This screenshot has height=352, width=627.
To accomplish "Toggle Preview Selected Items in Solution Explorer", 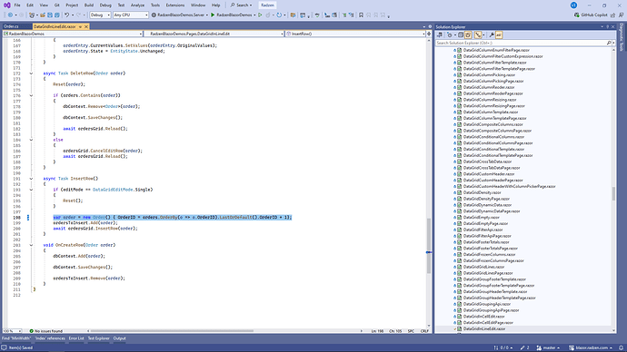I will (x=499, y=35).
